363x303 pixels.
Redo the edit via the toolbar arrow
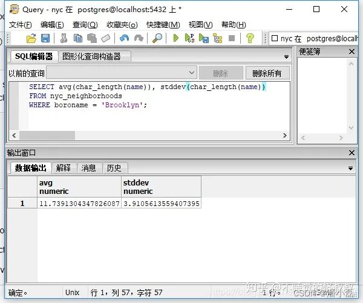click(x=139, y=38)
